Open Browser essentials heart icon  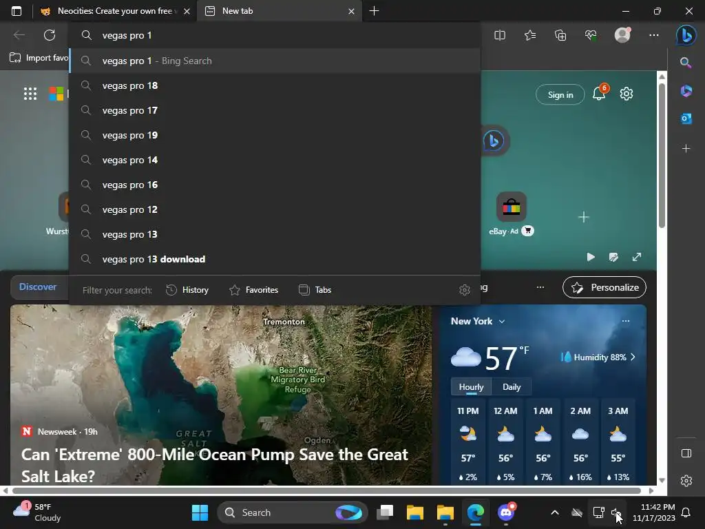[591, 35]
